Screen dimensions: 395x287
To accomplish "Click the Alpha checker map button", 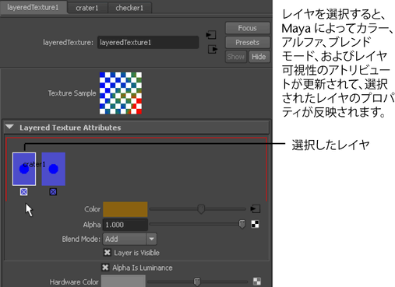I will (x=255, y=224).
